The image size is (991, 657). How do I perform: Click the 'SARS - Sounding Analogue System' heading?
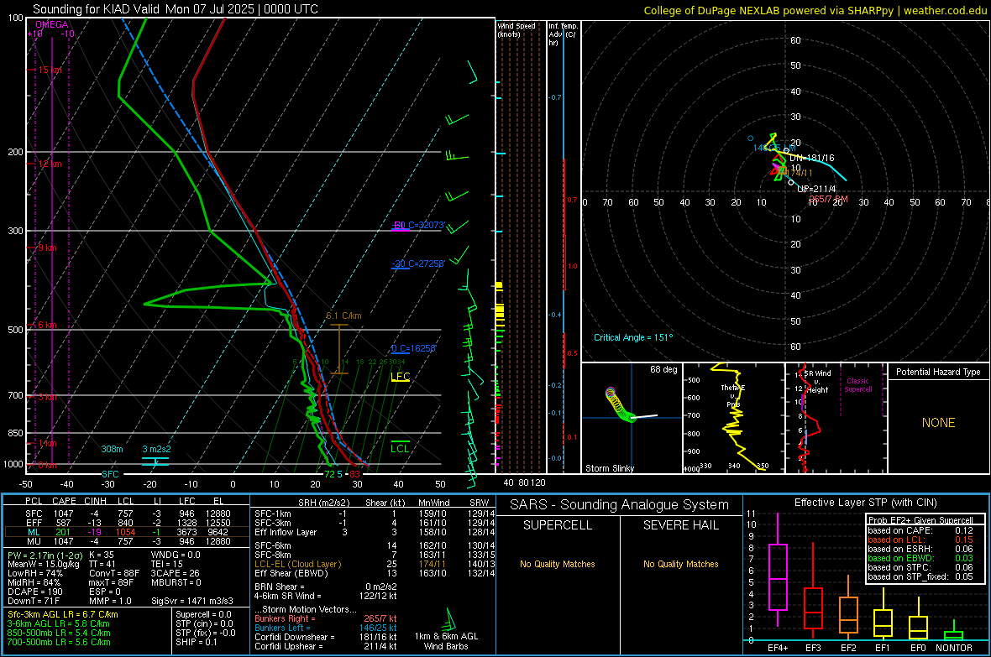(x=619, y=505)
